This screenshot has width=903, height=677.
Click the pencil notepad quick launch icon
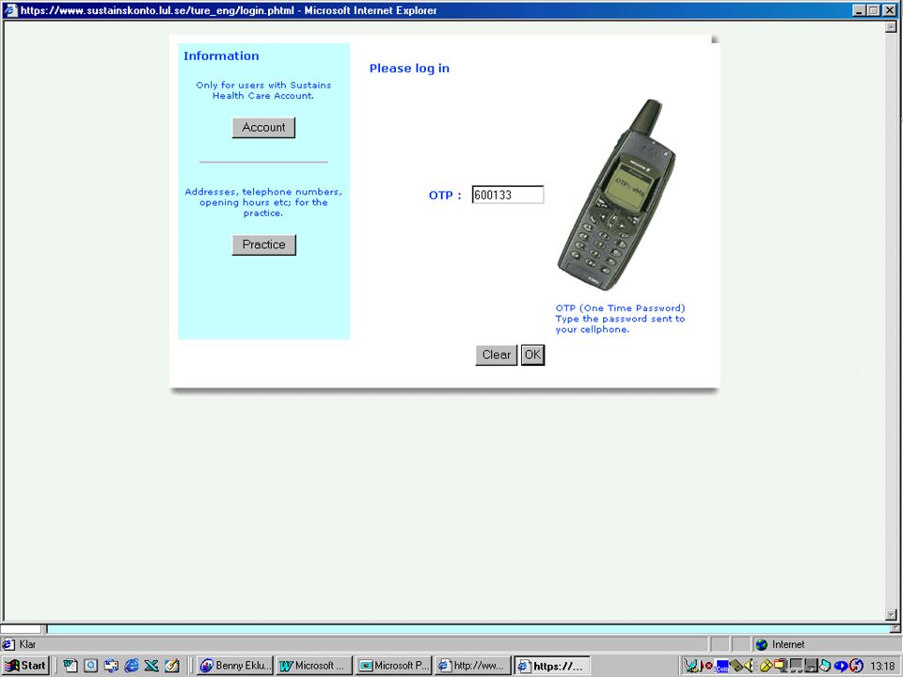pyautogui.click(x=171, y=666)
